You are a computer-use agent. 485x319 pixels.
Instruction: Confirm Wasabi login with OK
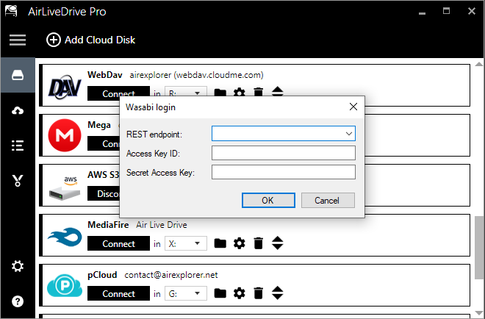pyautogui.click(x=268, y=200)
